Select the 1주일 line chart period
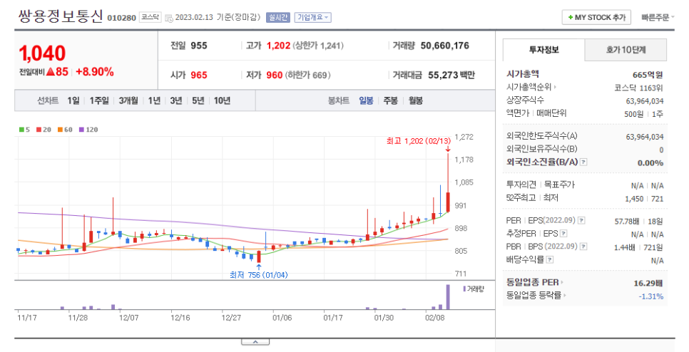This screenshot has width=689, height=352. pyautogui.click(x=99, y=100)
